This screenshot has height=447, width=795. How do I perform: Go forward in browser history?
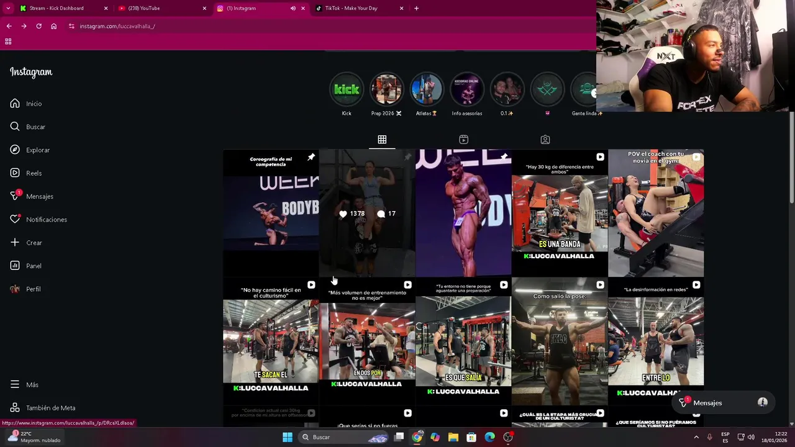click(x=24, y=26)
